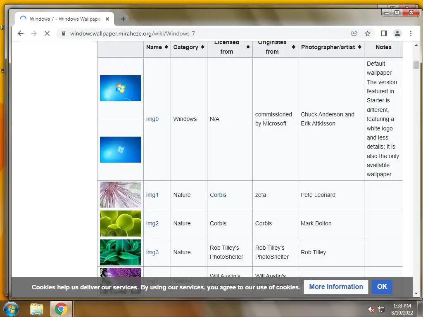Click the vertical scrollbar thumb
The height and width of the screenshot is (317, 423).
pyautogui.click(x=416, y=65)
